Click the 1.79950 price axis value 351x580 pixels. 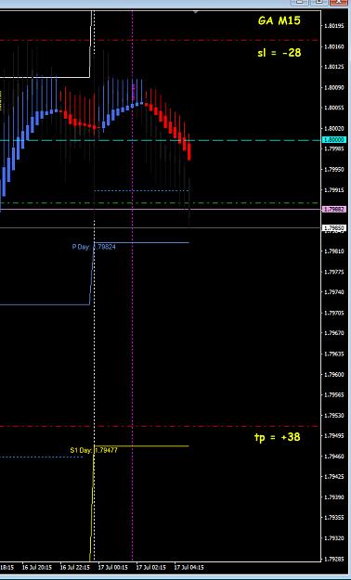[x=334, y=170]
